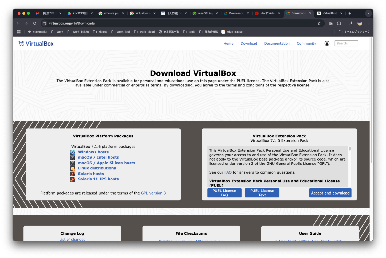Click the PUEL License FAQ button

click(x=224, y=193)
